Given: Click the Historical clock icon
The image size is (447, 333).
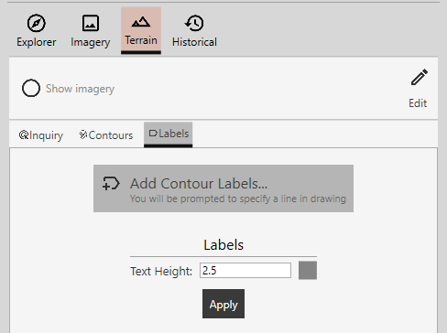Looking at the screenshot, I should pos(194,23).
